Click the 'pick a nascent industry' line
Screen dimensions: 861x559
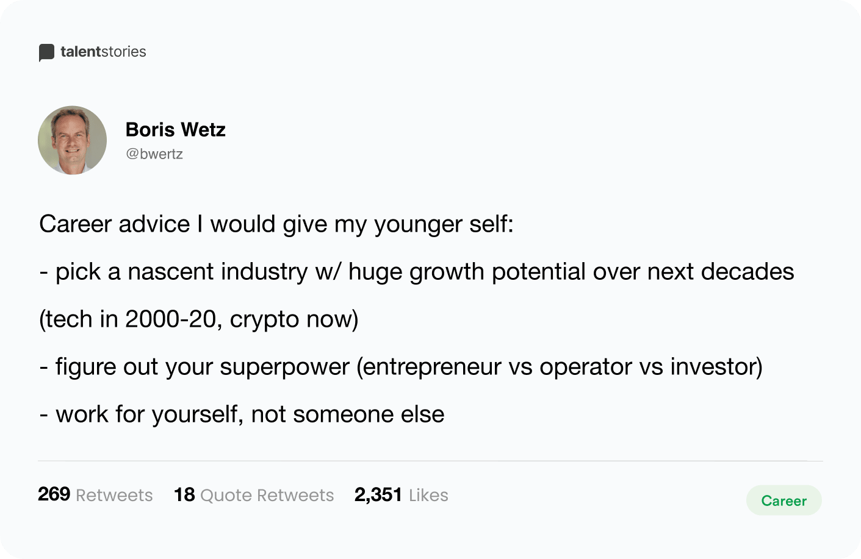pos(417,272)
